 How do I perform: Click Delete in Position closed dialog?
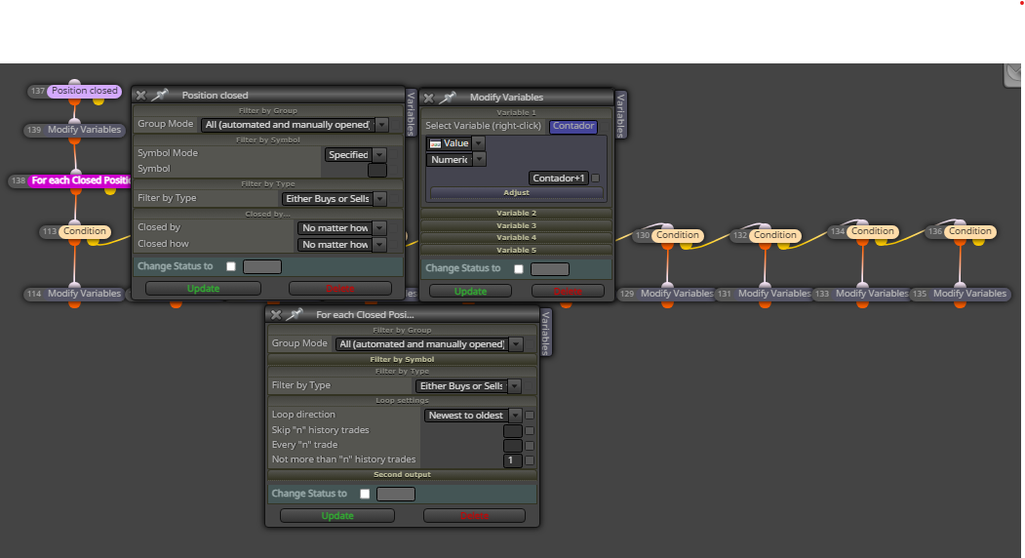tap(340, 289)
